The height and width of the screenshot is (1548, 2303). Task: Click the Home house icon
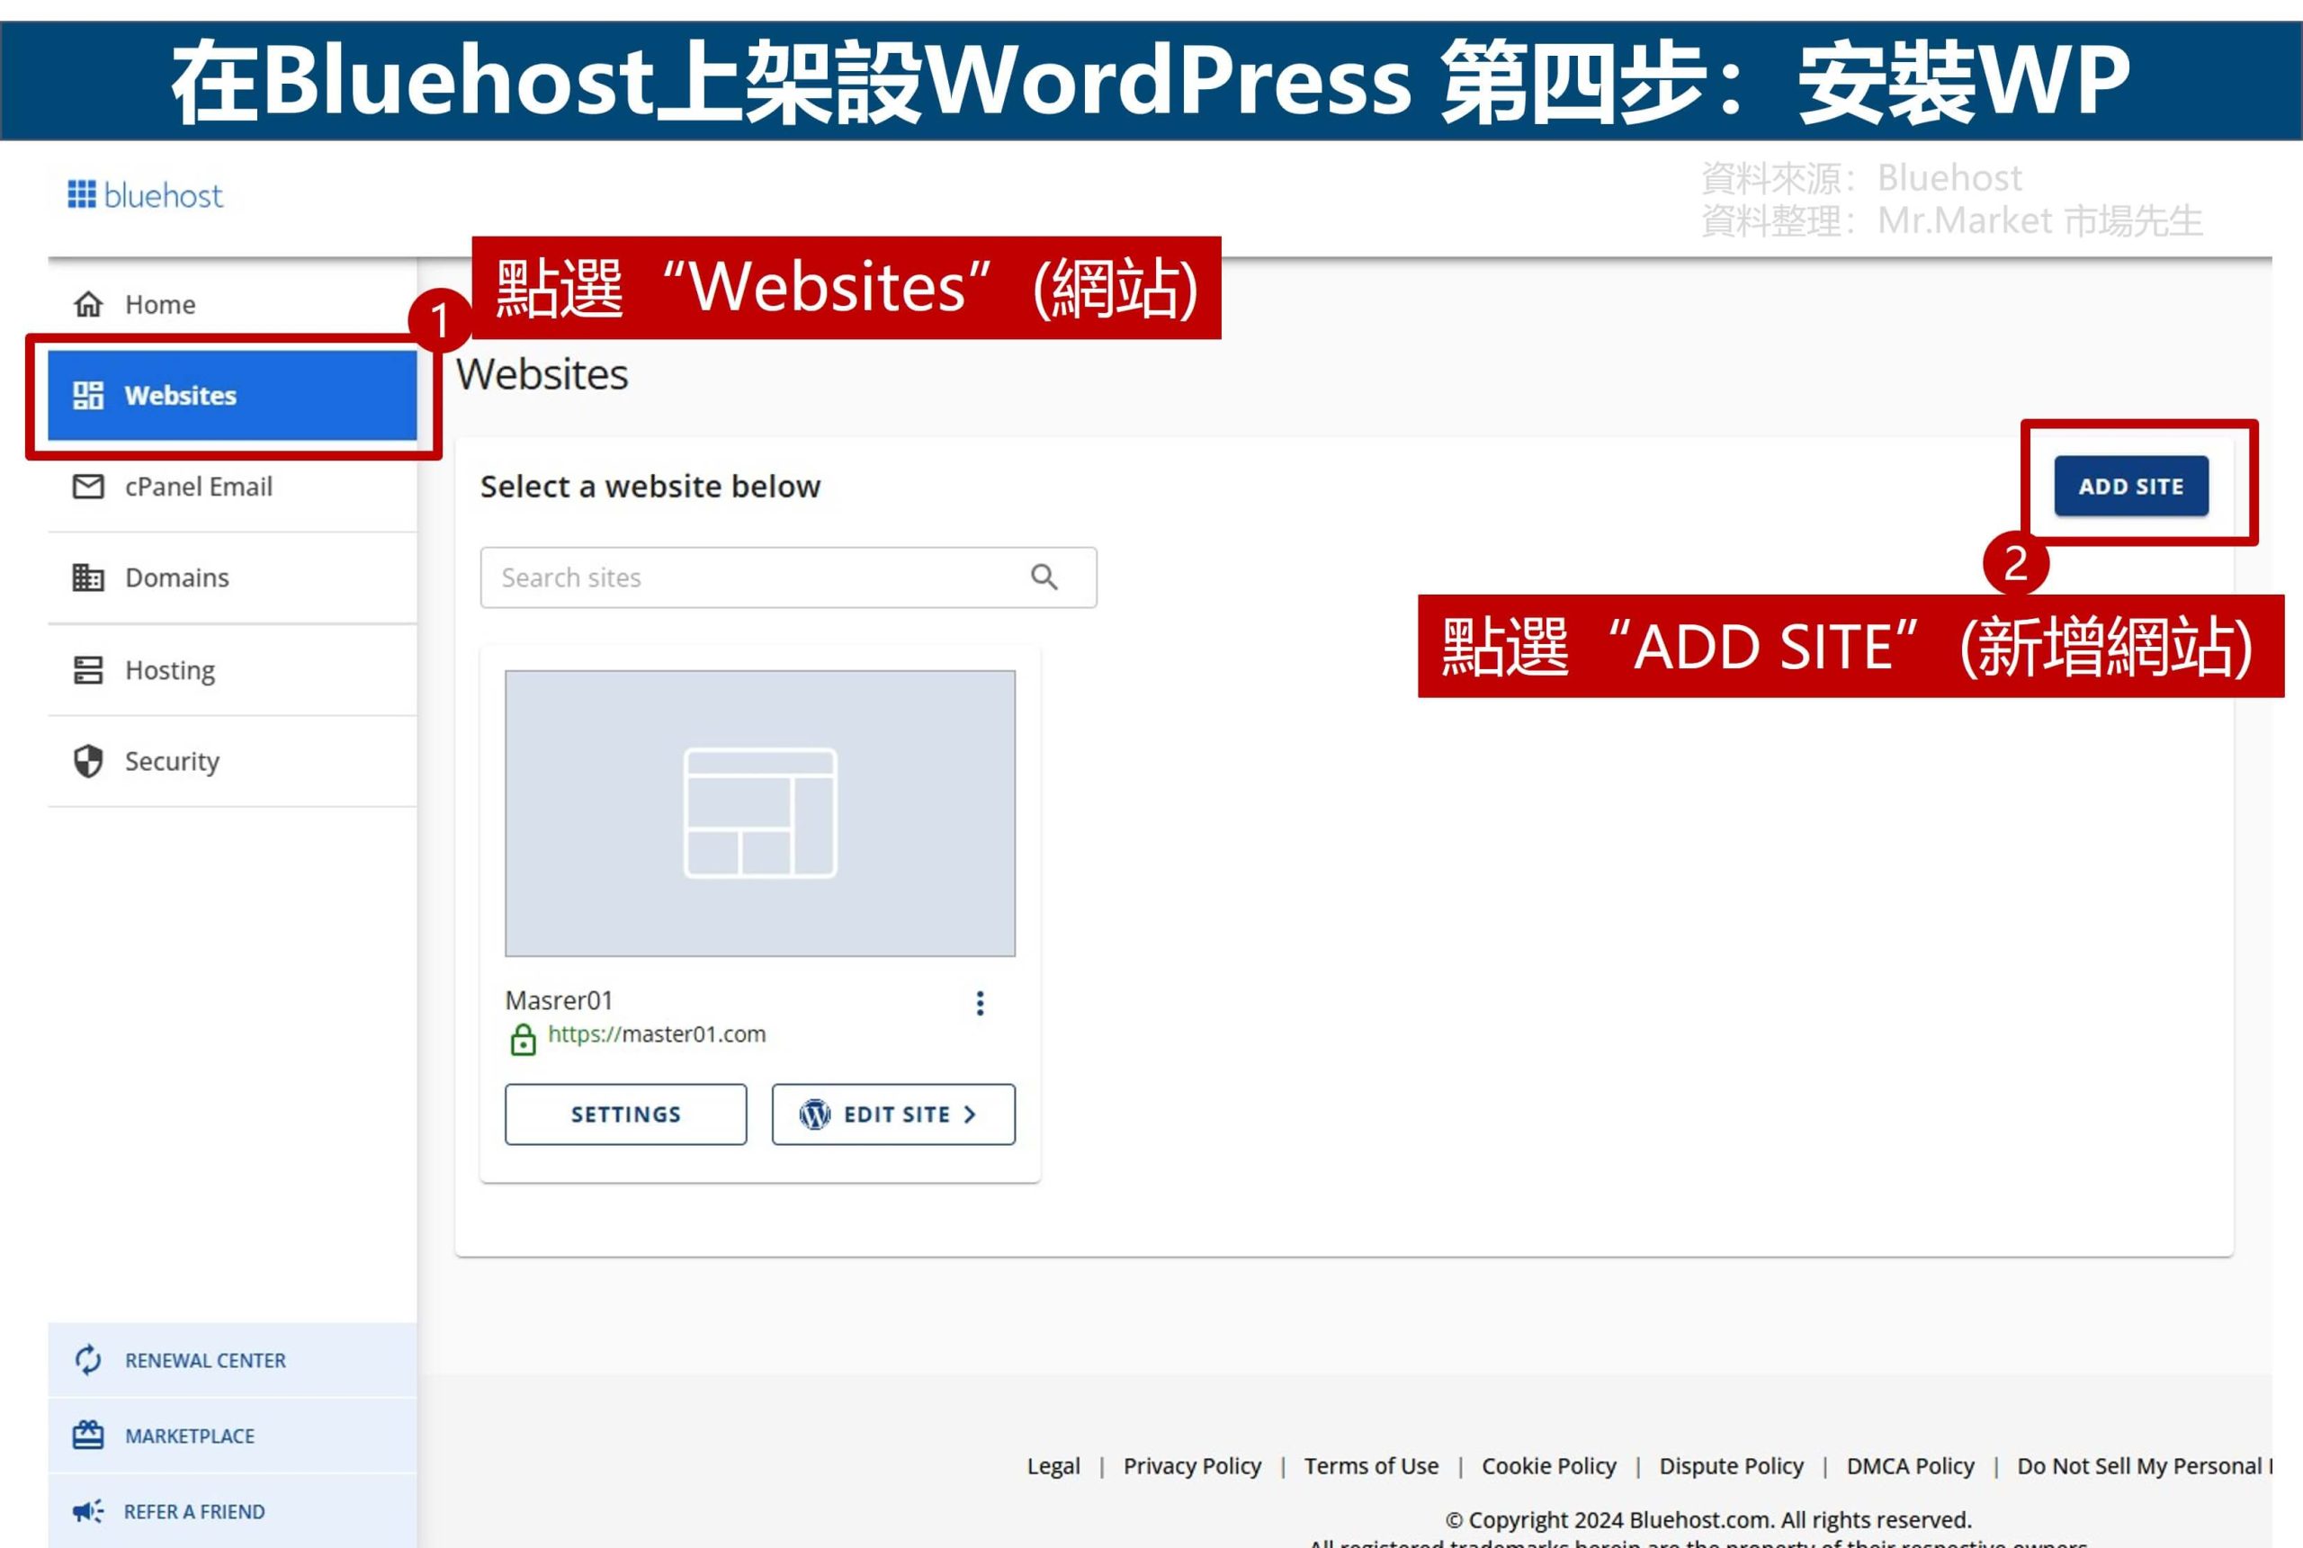(88, 304)
